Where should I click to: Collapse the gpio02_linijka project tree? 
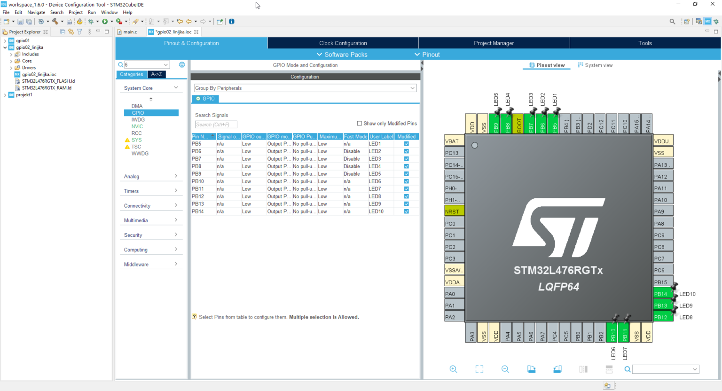tap(4, 47)
